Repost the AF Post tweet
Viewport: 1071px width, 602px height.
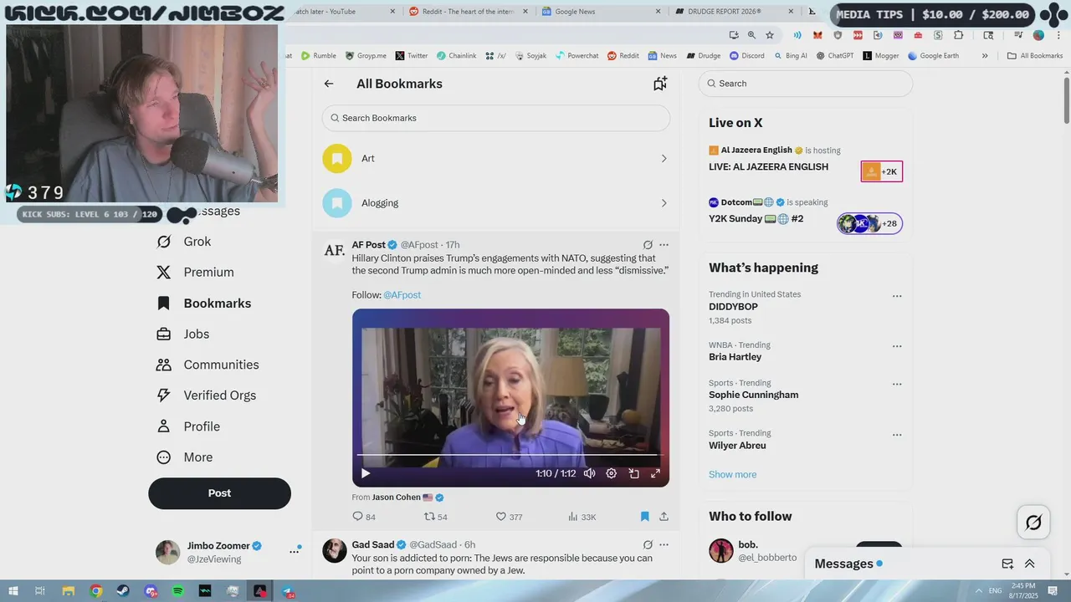(x=436, y=517)
